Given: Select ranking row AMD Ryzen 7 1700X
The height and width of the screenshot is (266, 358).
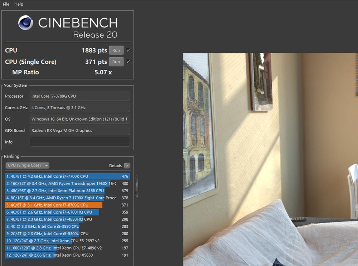Looking at the screenshot, I should (x=67, y=198).
